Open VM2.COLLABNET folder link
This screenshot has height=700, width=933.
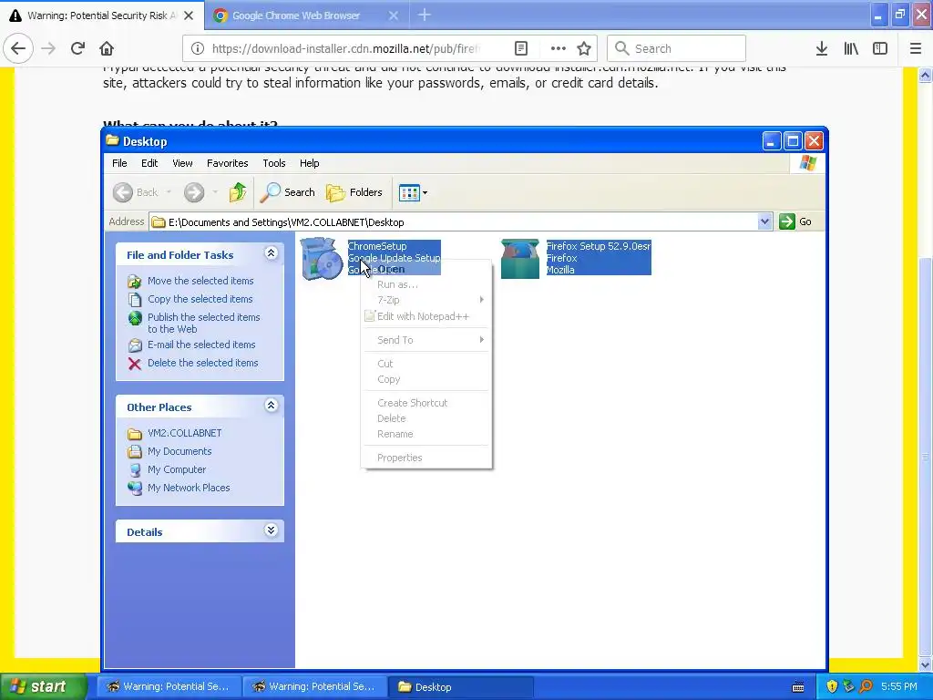pyautogui.click(x=184, y=433)
